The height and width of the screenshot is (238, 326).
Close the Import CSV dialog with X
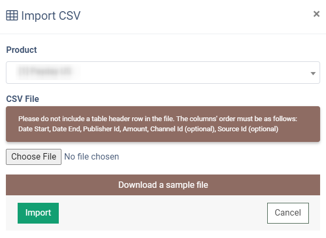pos(316,14)
